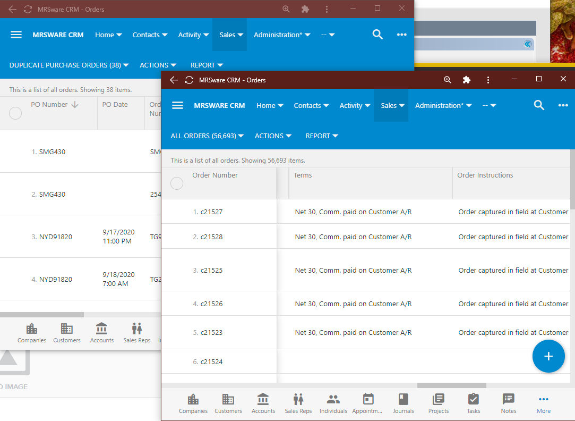Click horizontal scrollbar thumb in front orders grid
Screen dimensions: 575x421
click(x=452, y=385)
